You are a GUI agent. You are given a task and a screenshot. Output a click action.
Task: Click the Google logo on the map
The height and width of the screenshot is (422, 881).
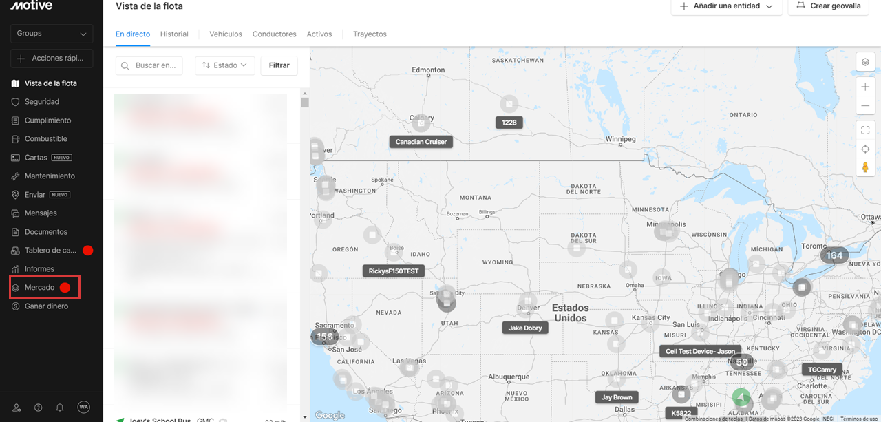click(x=330, y=415)
